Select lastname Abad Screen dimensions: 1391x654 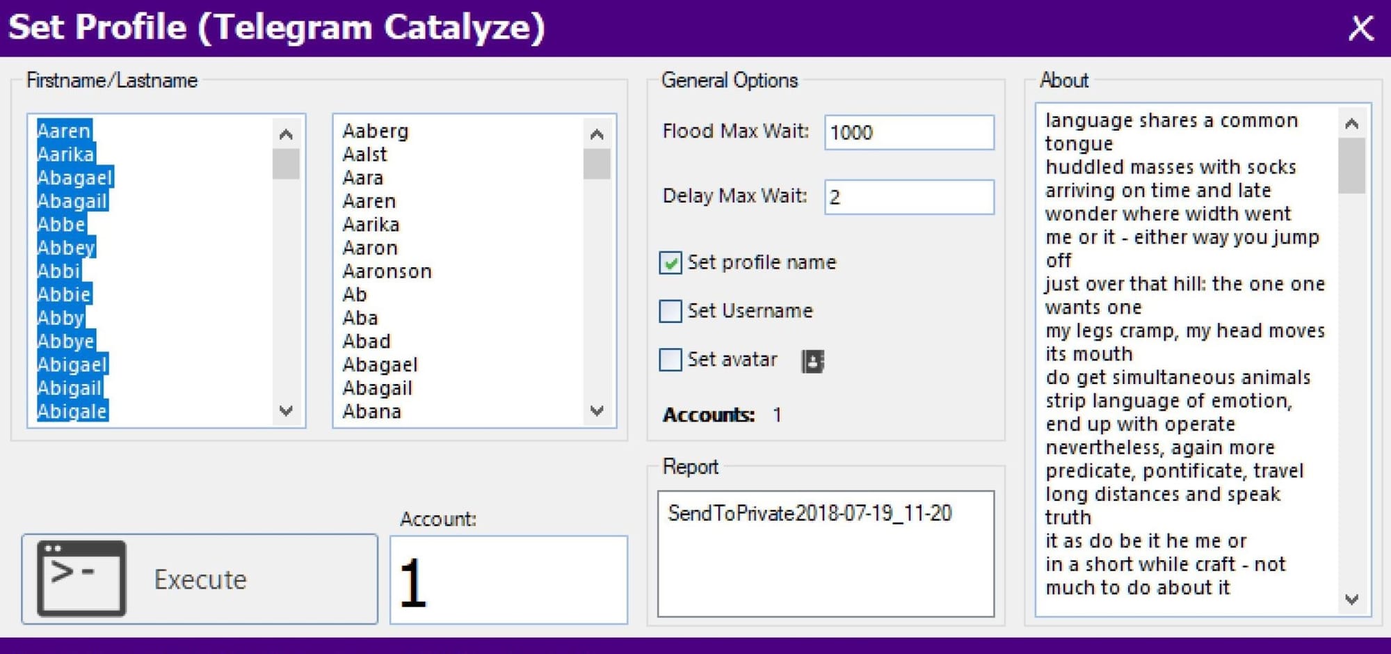(367, 341)
